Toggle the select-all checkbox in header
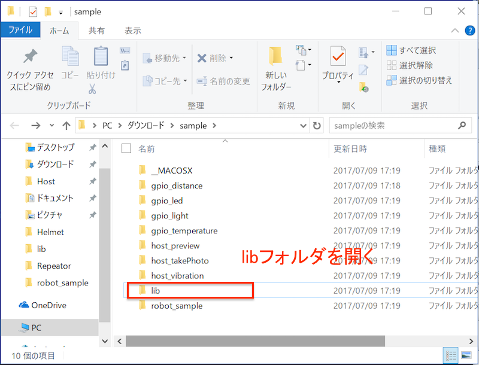The image size is (479, 365). pos(126,148)
